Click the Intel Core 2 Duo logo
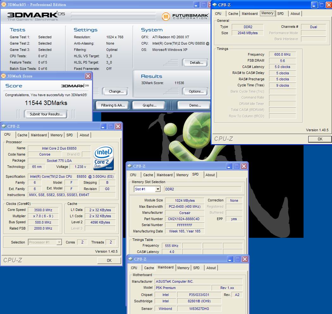Screen dimensions: 332x314 tap(104, 157)
